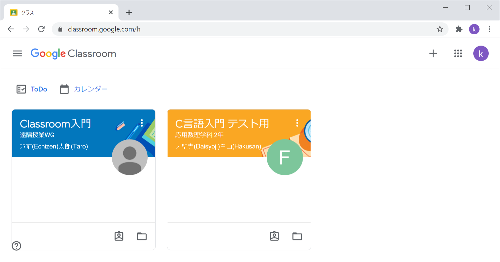Click the lock site info icon
500x262 pixels.
[x=60, y=29]
